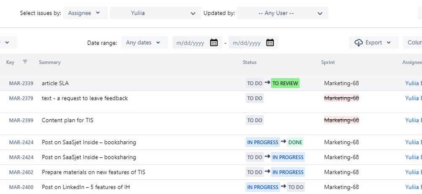Click the Assignee column header
This screenshot has width=422, height=194.
(x=412, y=62)
